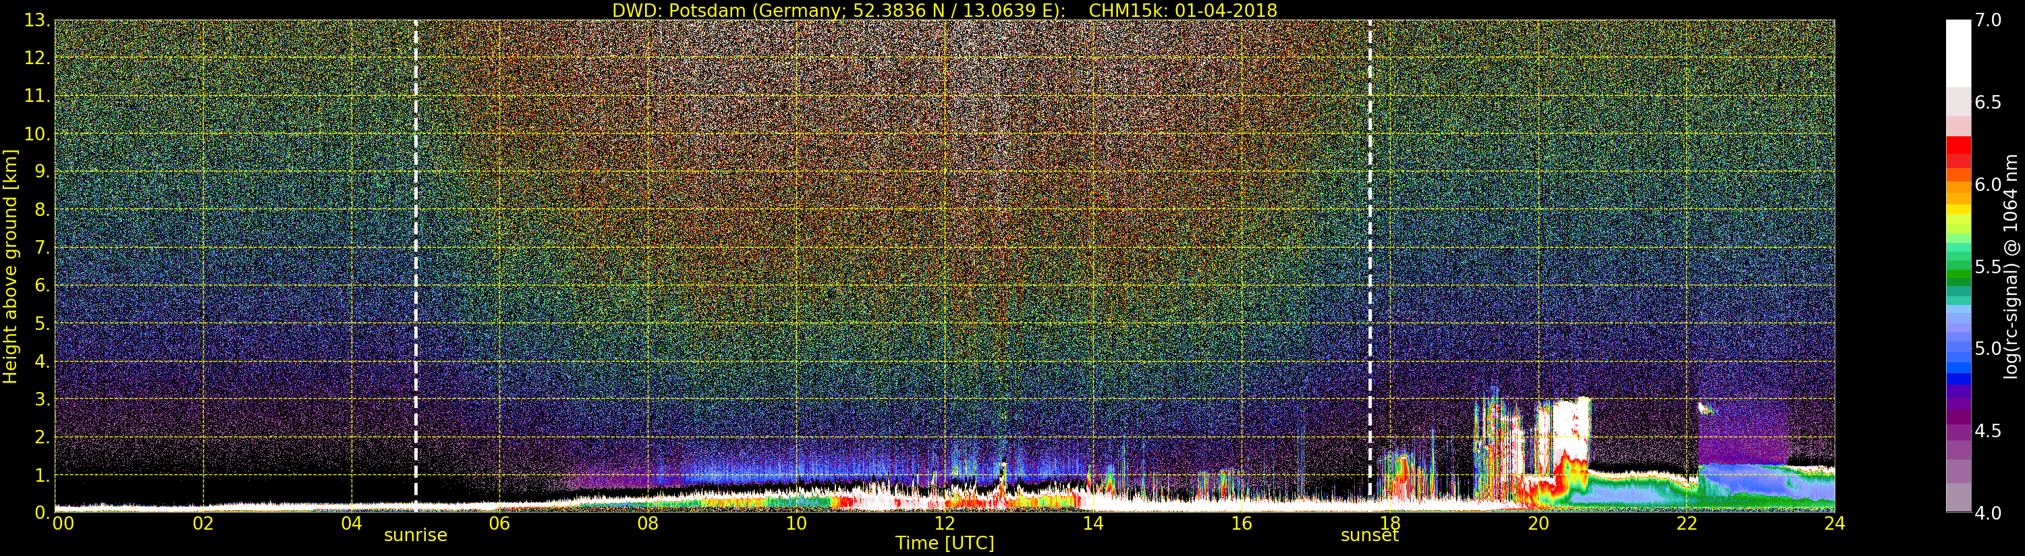The width and height of the screenshot is (2025, 556).
Task: Click the '12' time axis tick label
Action: [x=944, y=524]
